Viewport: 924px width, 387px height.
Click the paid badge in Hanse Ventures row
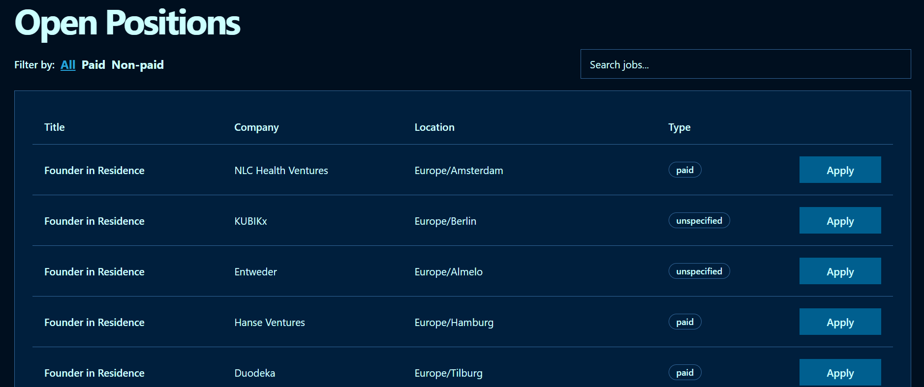click(x=685, y=322)
